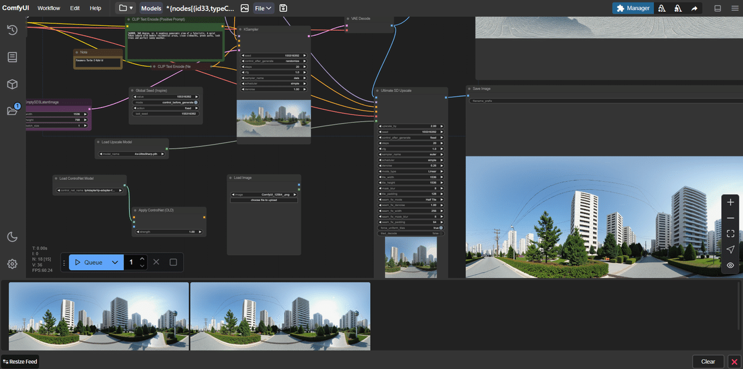Open the Edit menu
743x369 pixels.
tap(75, 8)
